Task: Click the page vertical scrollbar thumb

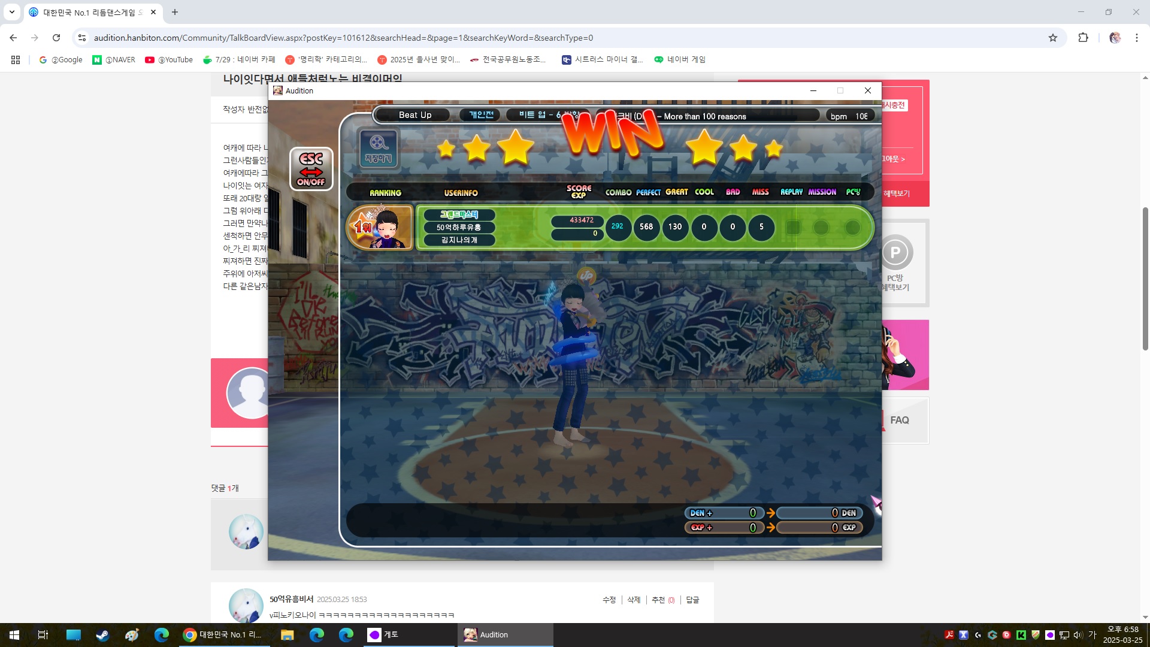Action: point(1145,279)
